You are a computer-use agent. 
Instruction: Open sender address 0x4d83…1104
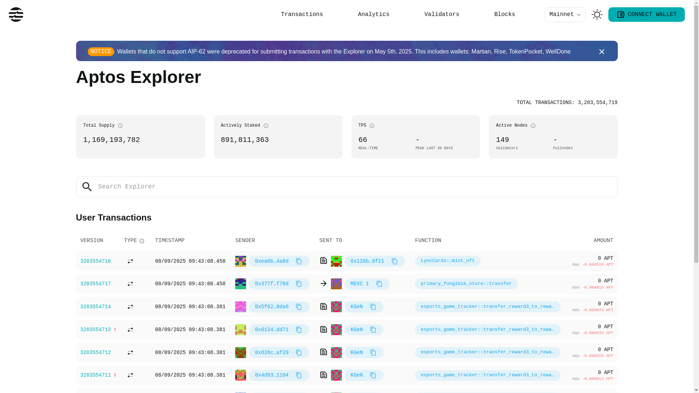pyautogui.click(x=272, y=375)
